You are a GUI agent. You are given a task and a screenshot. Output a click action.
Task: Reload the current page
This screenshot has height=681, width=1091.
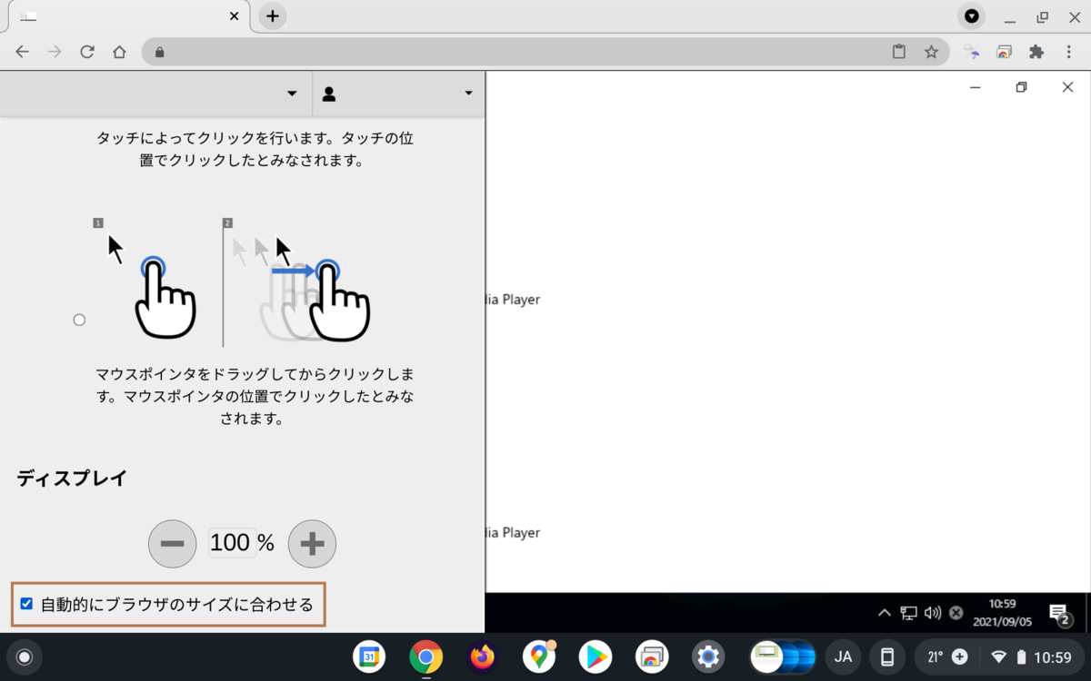point(87,52)
